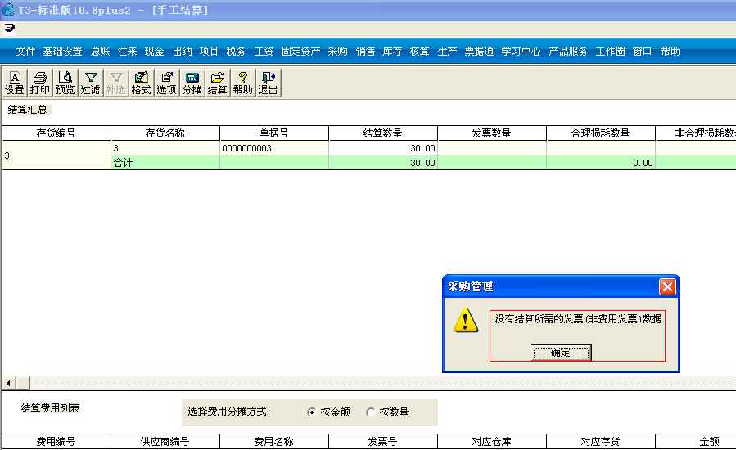Click the 对应仓库 column header

[x=492, y=442]
